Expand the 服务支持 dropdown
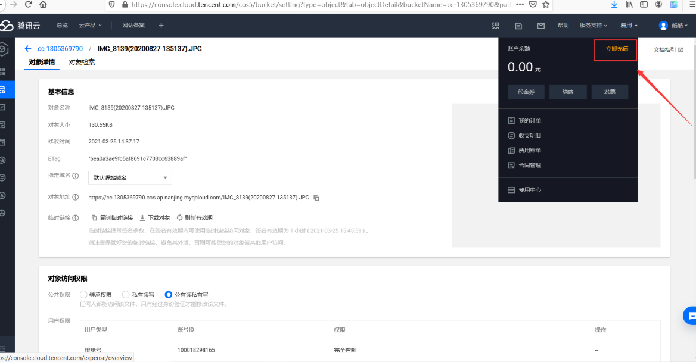The width and height of the screenshot is (696, 362). coord(593,26)
